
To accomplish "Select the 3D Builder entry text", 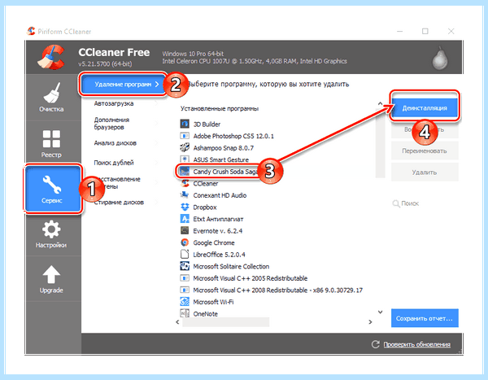I will tap(207, 124).
